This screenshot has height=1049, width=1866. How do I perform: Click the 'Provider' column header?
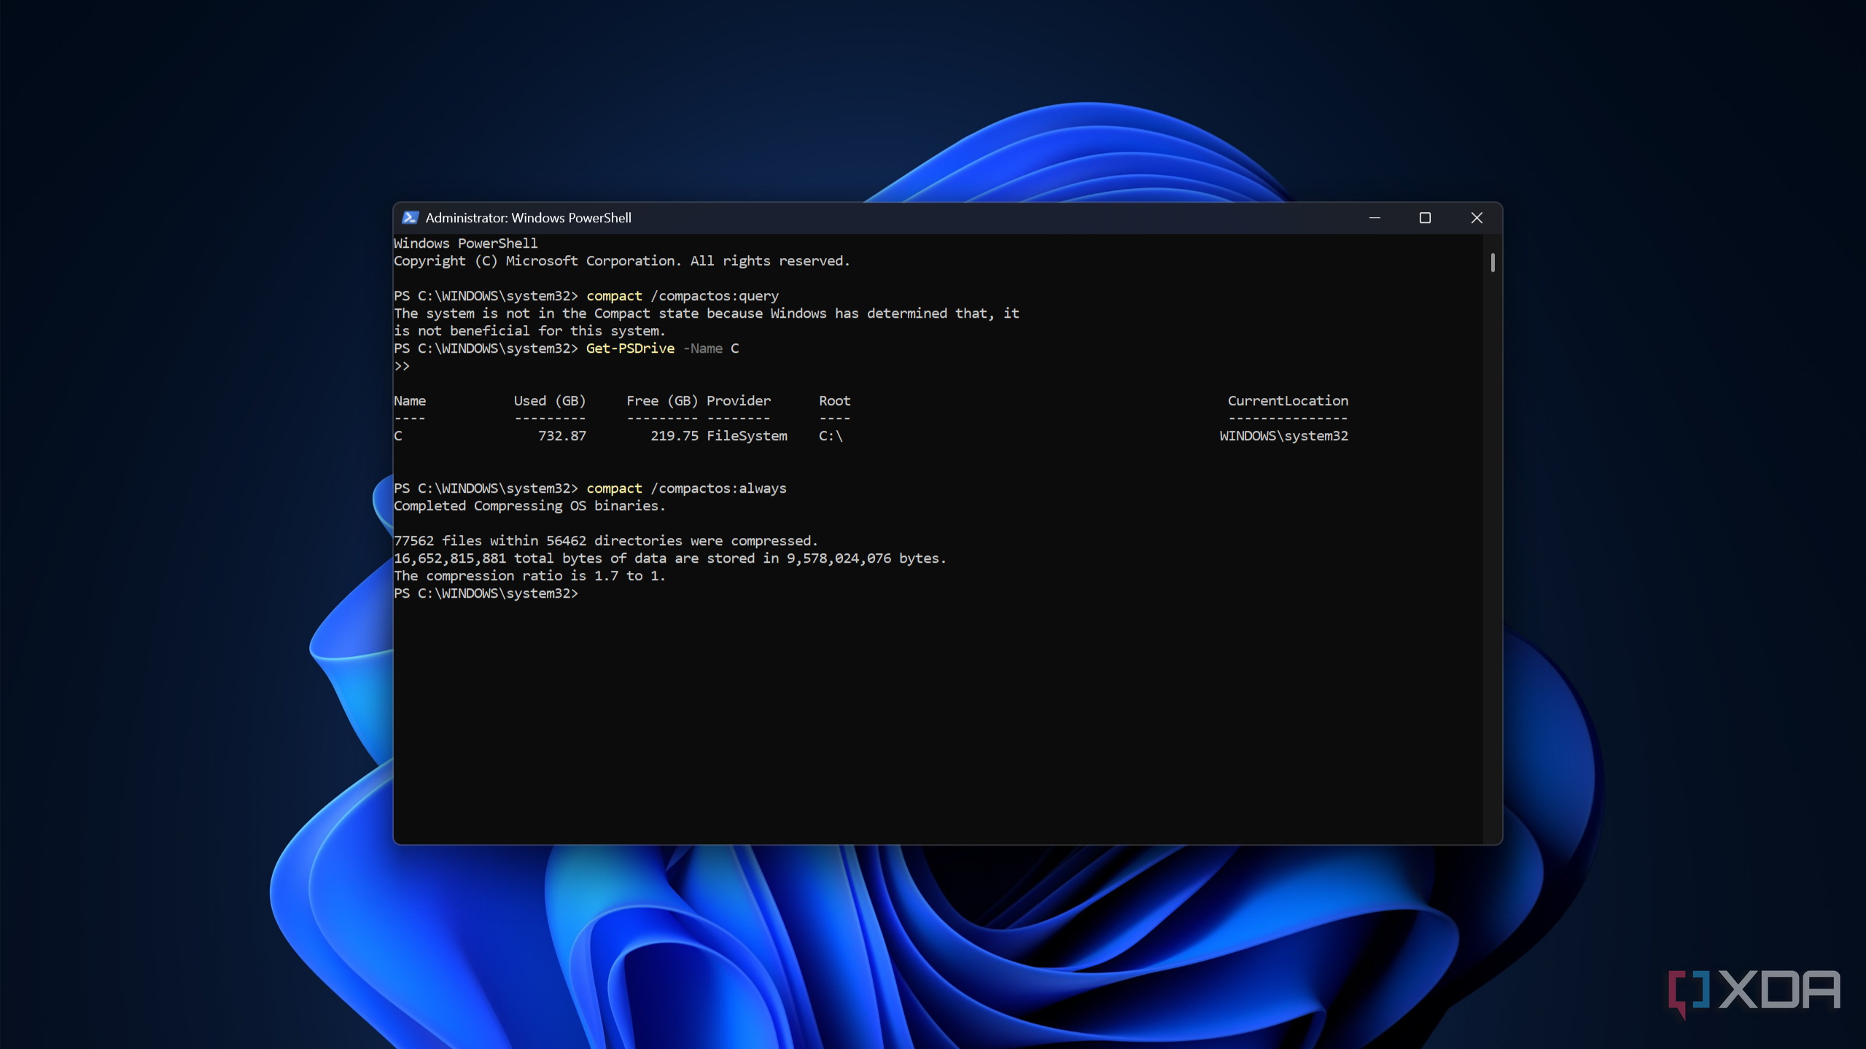click(739, 401)
